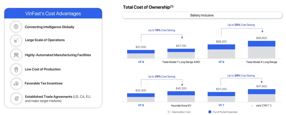
Task: Click the $32,300 value above VF 6
Action: (x=141, y=90)
